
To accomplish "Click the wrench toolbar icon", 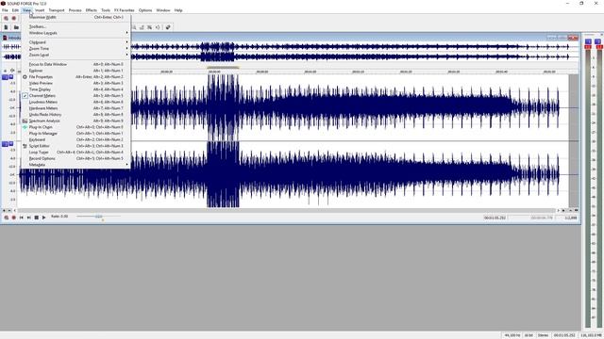I will click(x=168, y=27).
